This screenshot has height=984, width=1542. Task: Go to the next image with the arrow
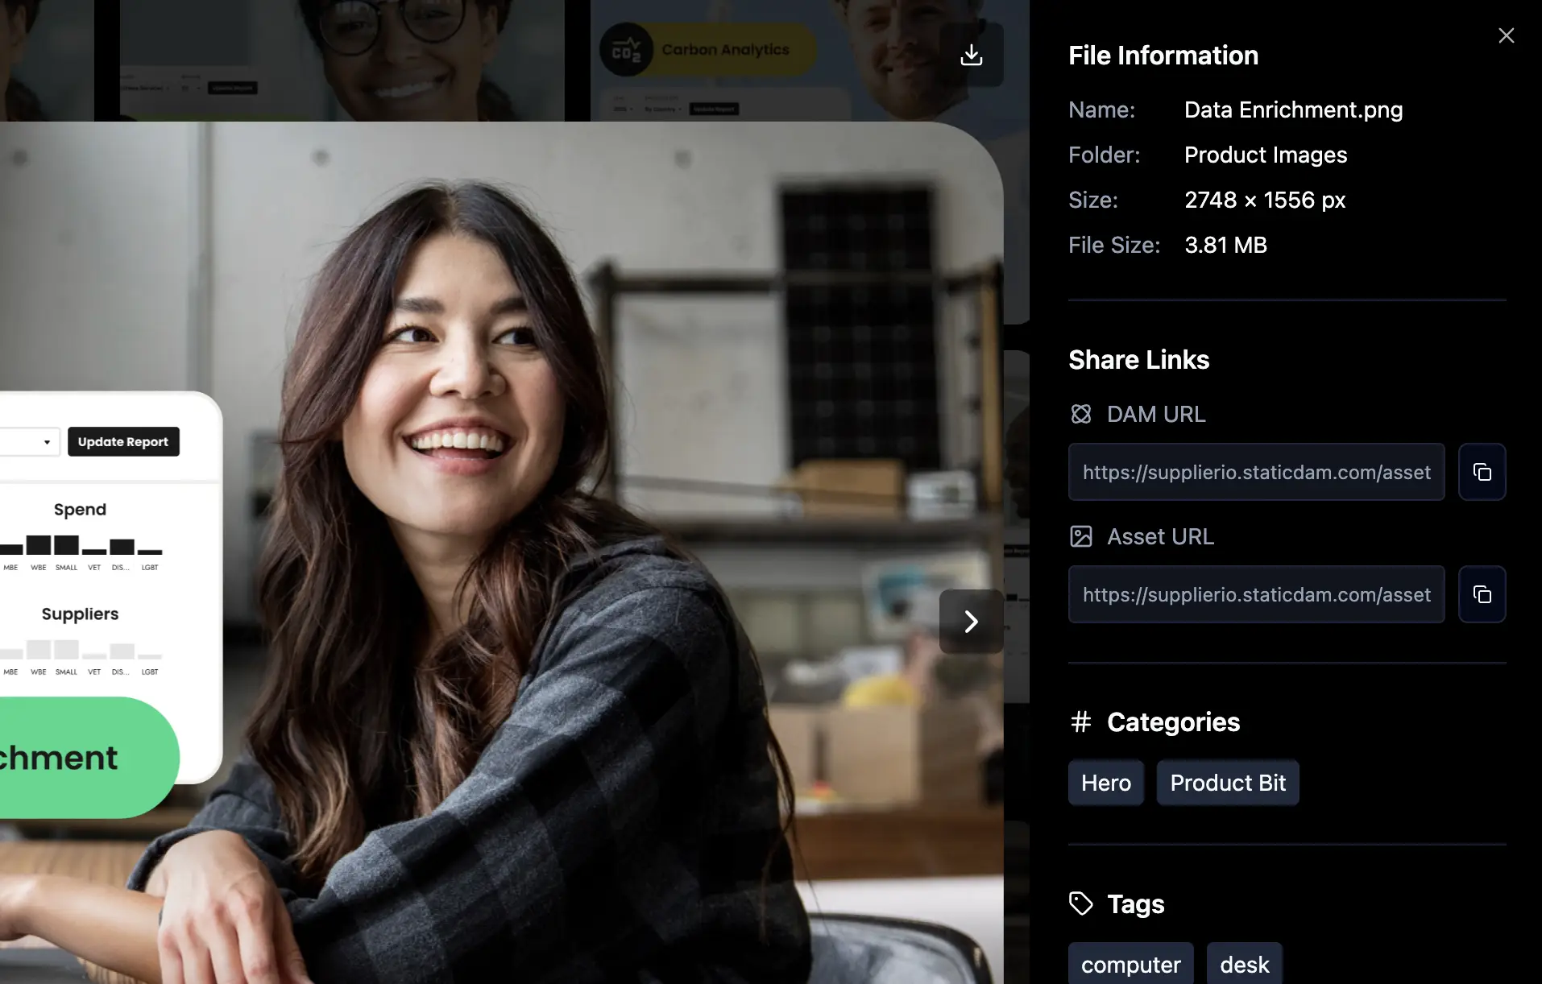pos(971,622)
